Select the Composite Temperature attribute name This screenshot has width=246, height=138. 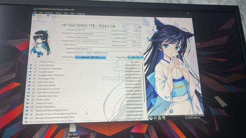tap(50, 69)
